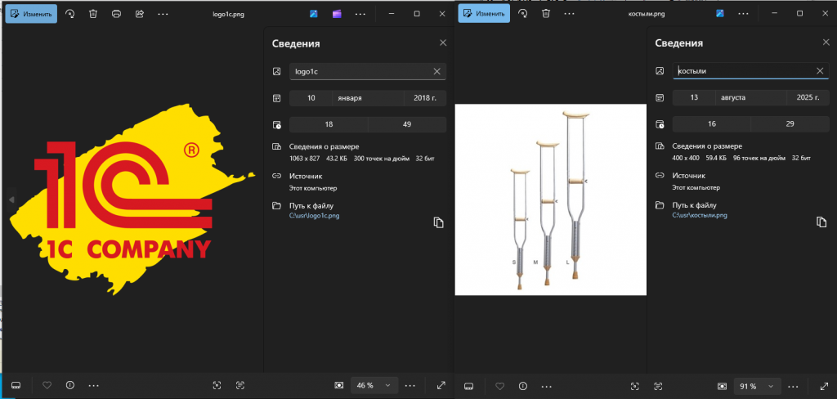The image size is (837, 399).
Task: Open more zoom options beside 91 %
Action: tap(794, 386)
